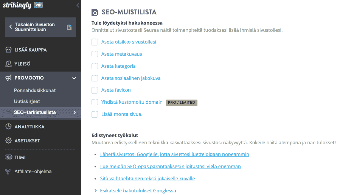The image size is (337, 195).
Task: Click the Promootio megaphone icon
Action: click(x=8, y=78)
